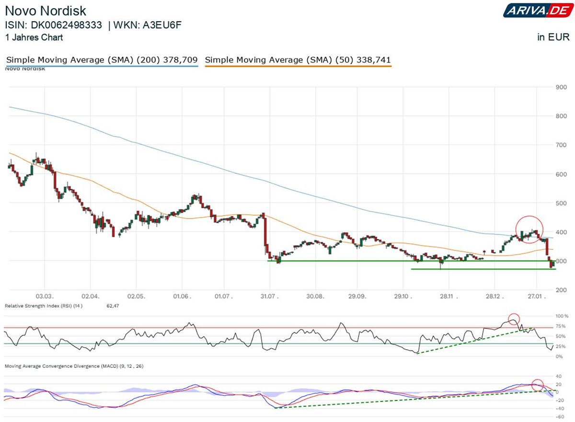Click the 300 price axis value
Screen dimensions: 575x422
pos(561,261)
